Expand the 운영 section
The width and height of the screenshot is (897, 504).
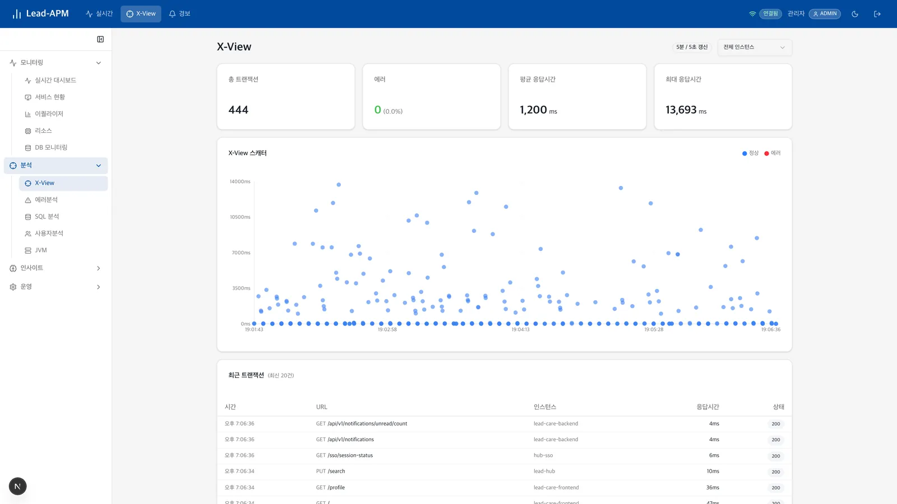(x=56, y=287)
